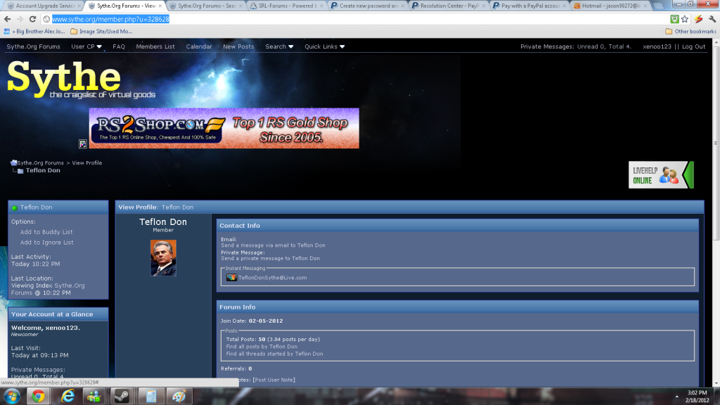The image size is (720, 405).
Task: Close the Hotmail tab
Action: (645, 6)
